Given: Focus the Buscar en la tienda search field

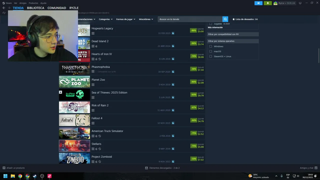Looking at the screenshot, I should (x=190, y=19).
